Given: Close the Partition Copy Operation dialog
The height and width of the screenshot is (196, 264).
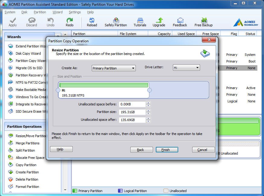Looking at the screenshot, I should (x=209, y=40).
